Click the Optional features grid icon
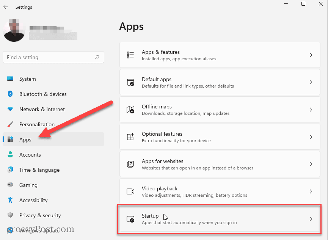Image resolution: width=328 pixels, height=240 pixels. click(130, 137)
